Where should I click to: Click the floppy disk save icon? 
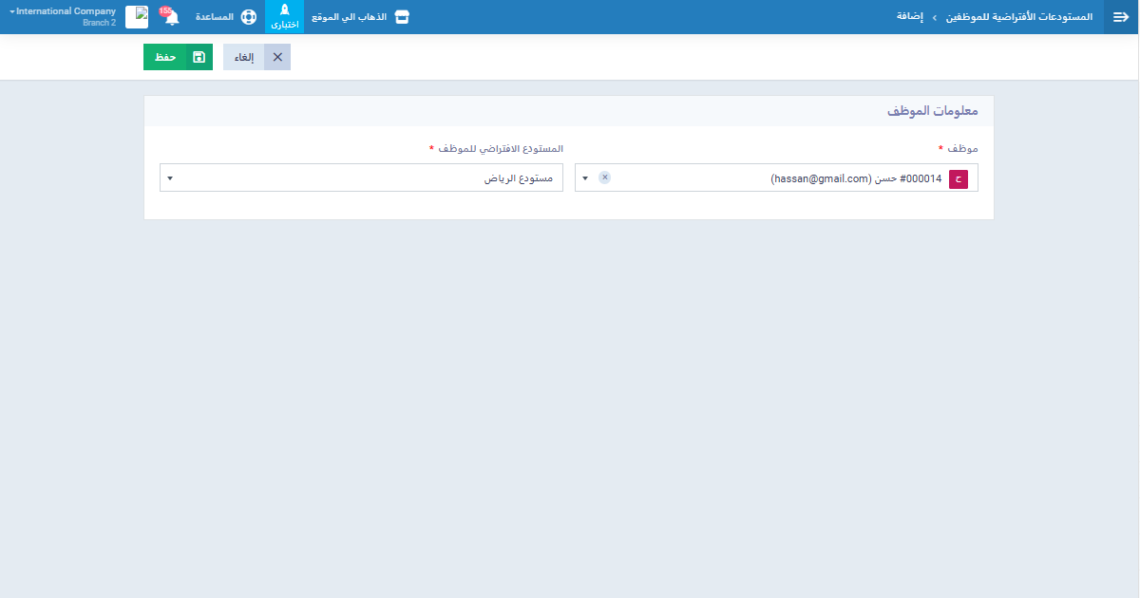point(199,57)
